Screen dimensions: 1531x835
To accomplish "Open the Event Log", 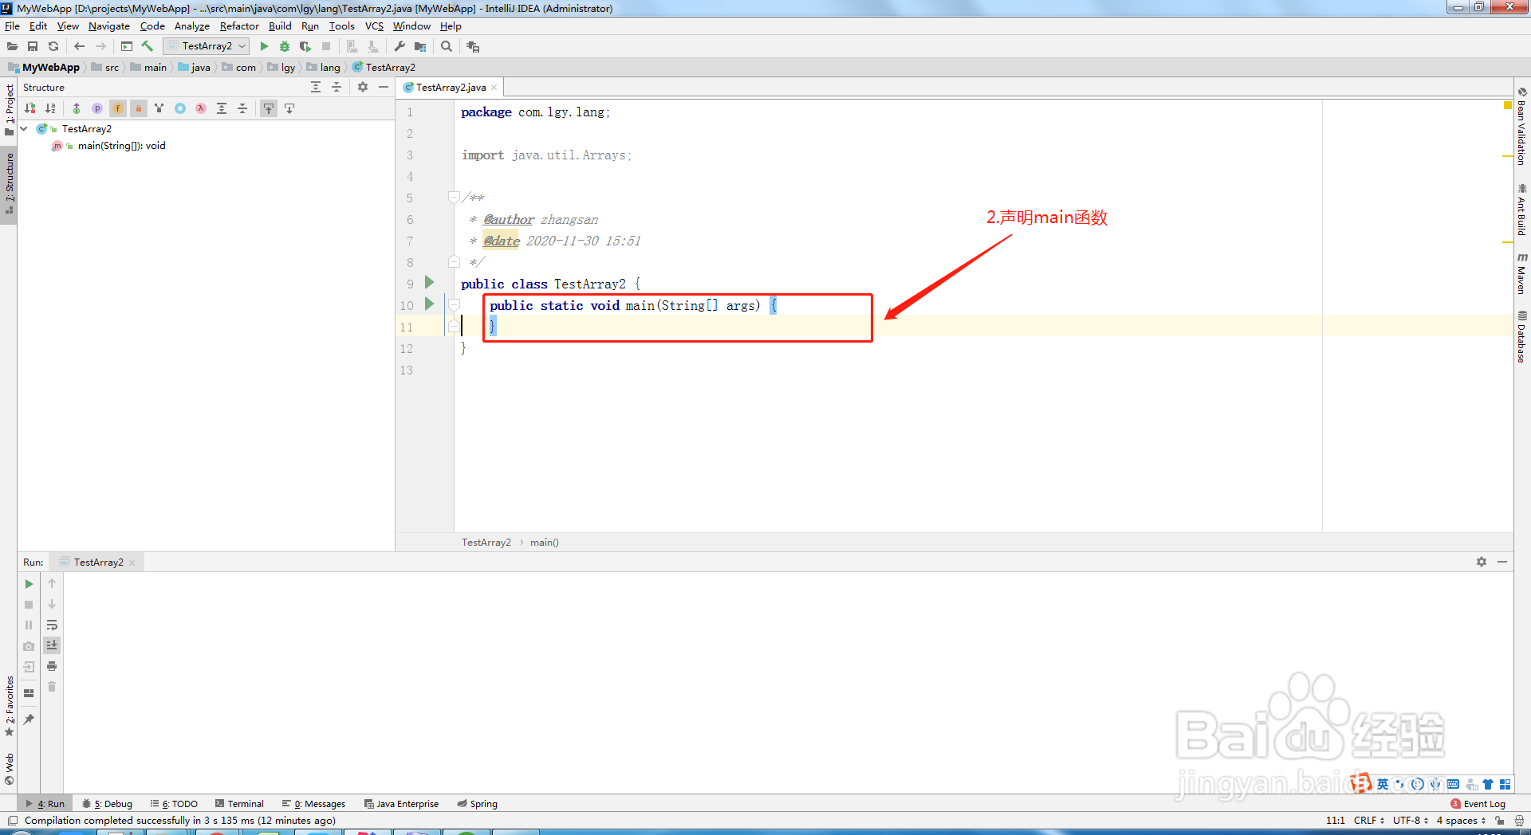I will [1478, 804].
